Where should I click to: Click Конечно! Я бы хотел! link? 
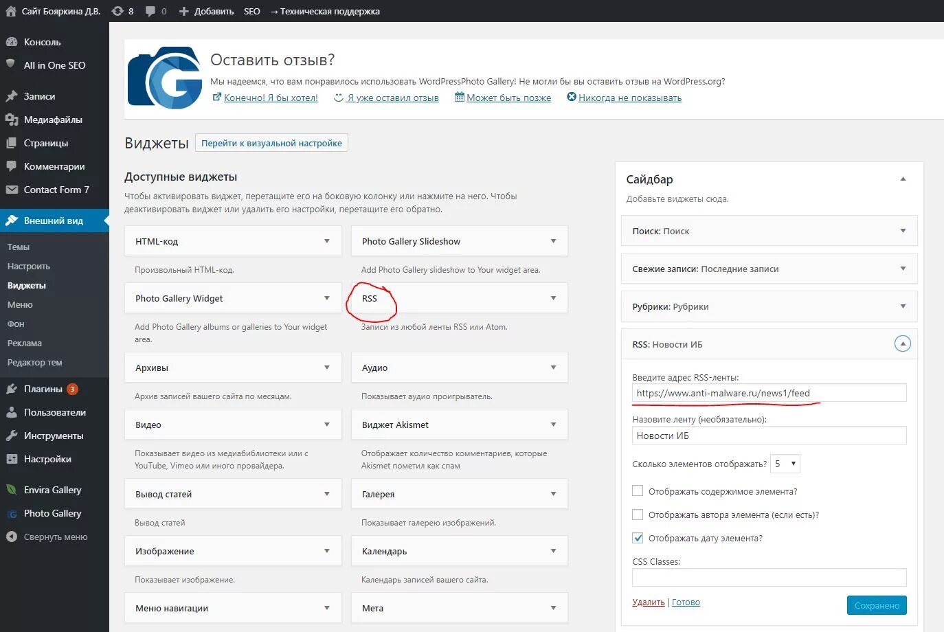(x=271, y=98)
